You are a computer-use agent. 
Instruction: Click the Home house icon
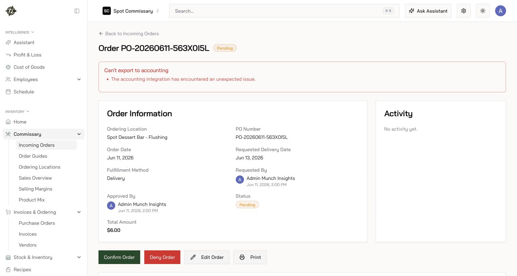(x=8, y=122)
